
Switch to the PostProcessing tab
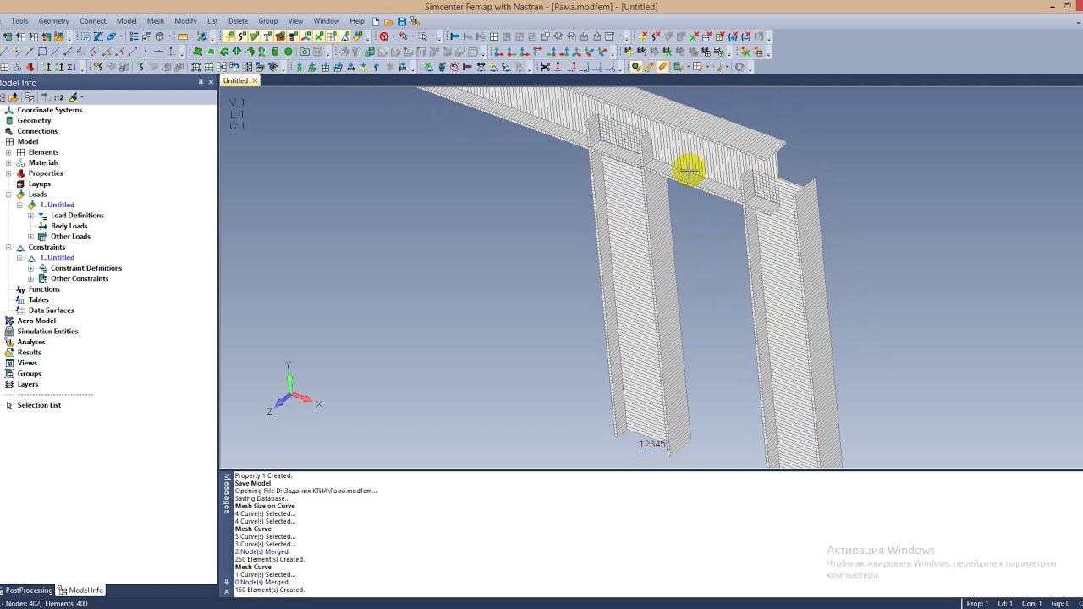pos(27,590)
